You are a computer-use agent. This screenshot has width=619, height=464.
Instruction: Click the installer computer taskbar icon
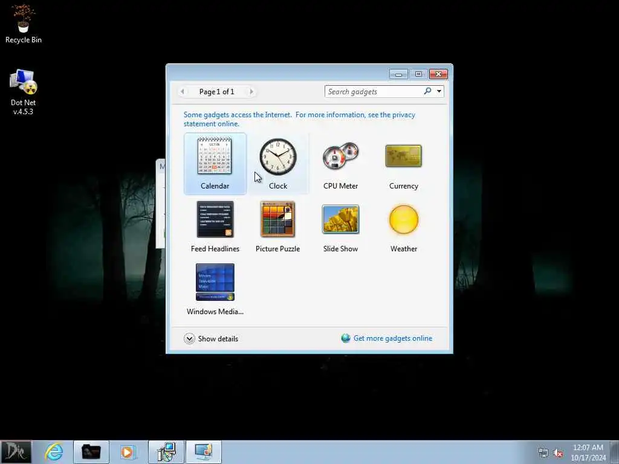pos(166,452)
